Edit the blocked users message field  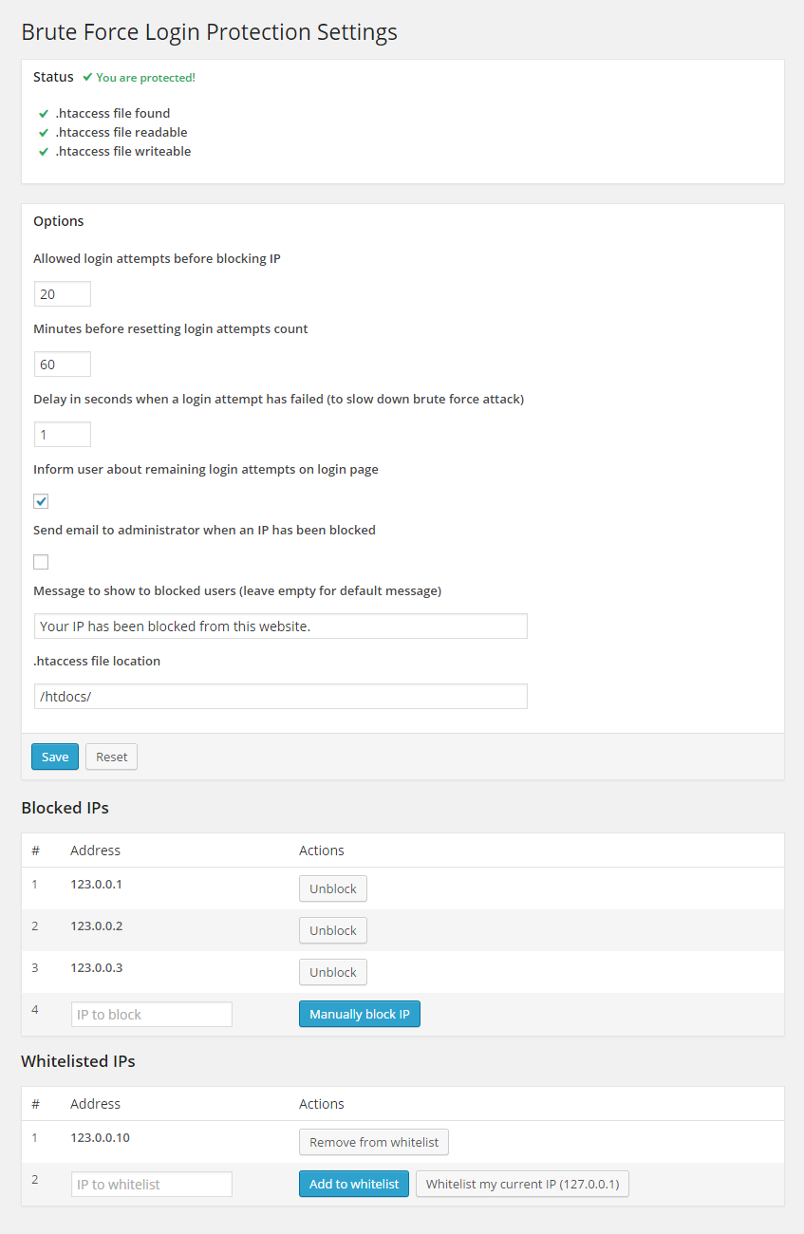point(280,626)
